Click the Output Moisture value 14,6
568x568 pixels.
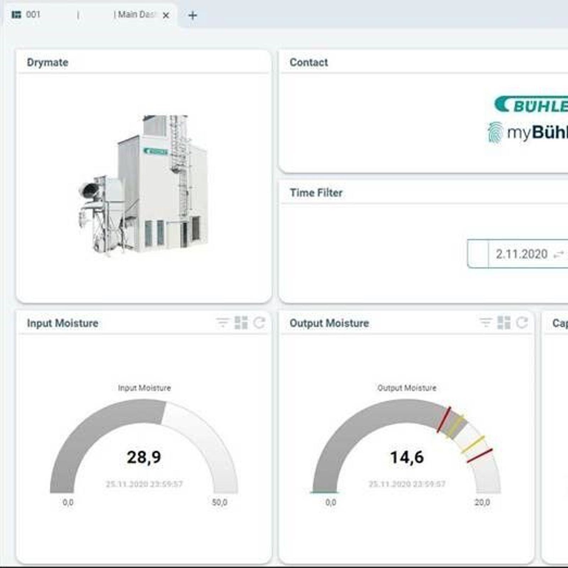coord(407,457)
